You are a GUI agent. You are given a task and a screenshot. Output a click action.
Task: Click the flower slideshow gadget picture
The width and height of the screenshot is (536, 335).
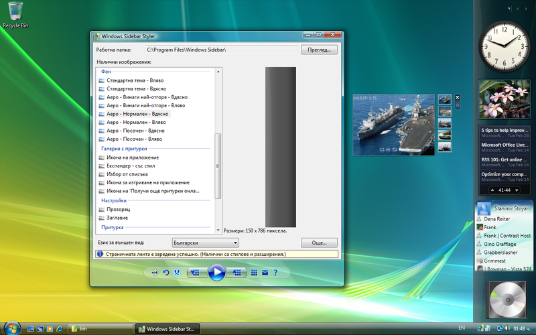505,99
